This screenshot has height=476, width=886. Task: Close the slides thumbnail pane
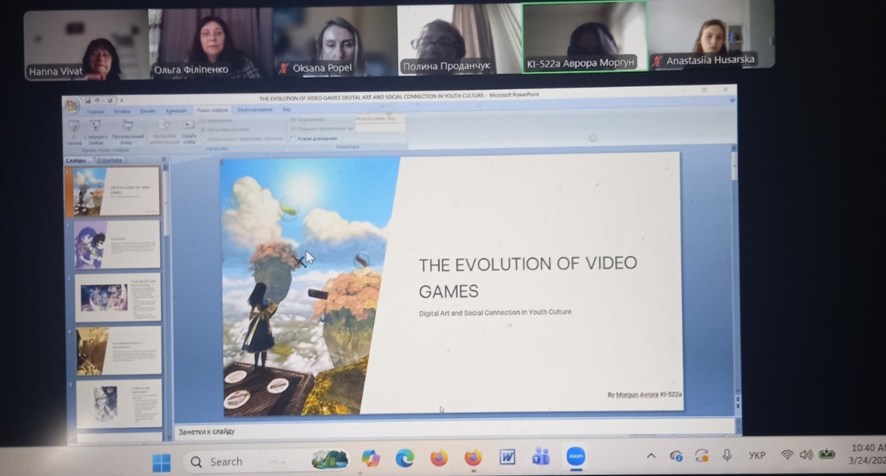[164, 159]
